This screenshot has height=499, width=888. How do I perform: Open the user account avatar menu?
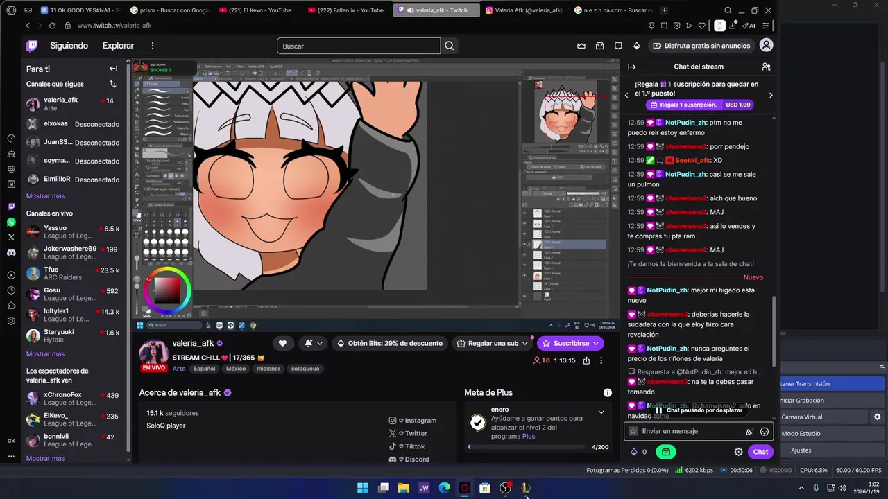coord(767,45)
